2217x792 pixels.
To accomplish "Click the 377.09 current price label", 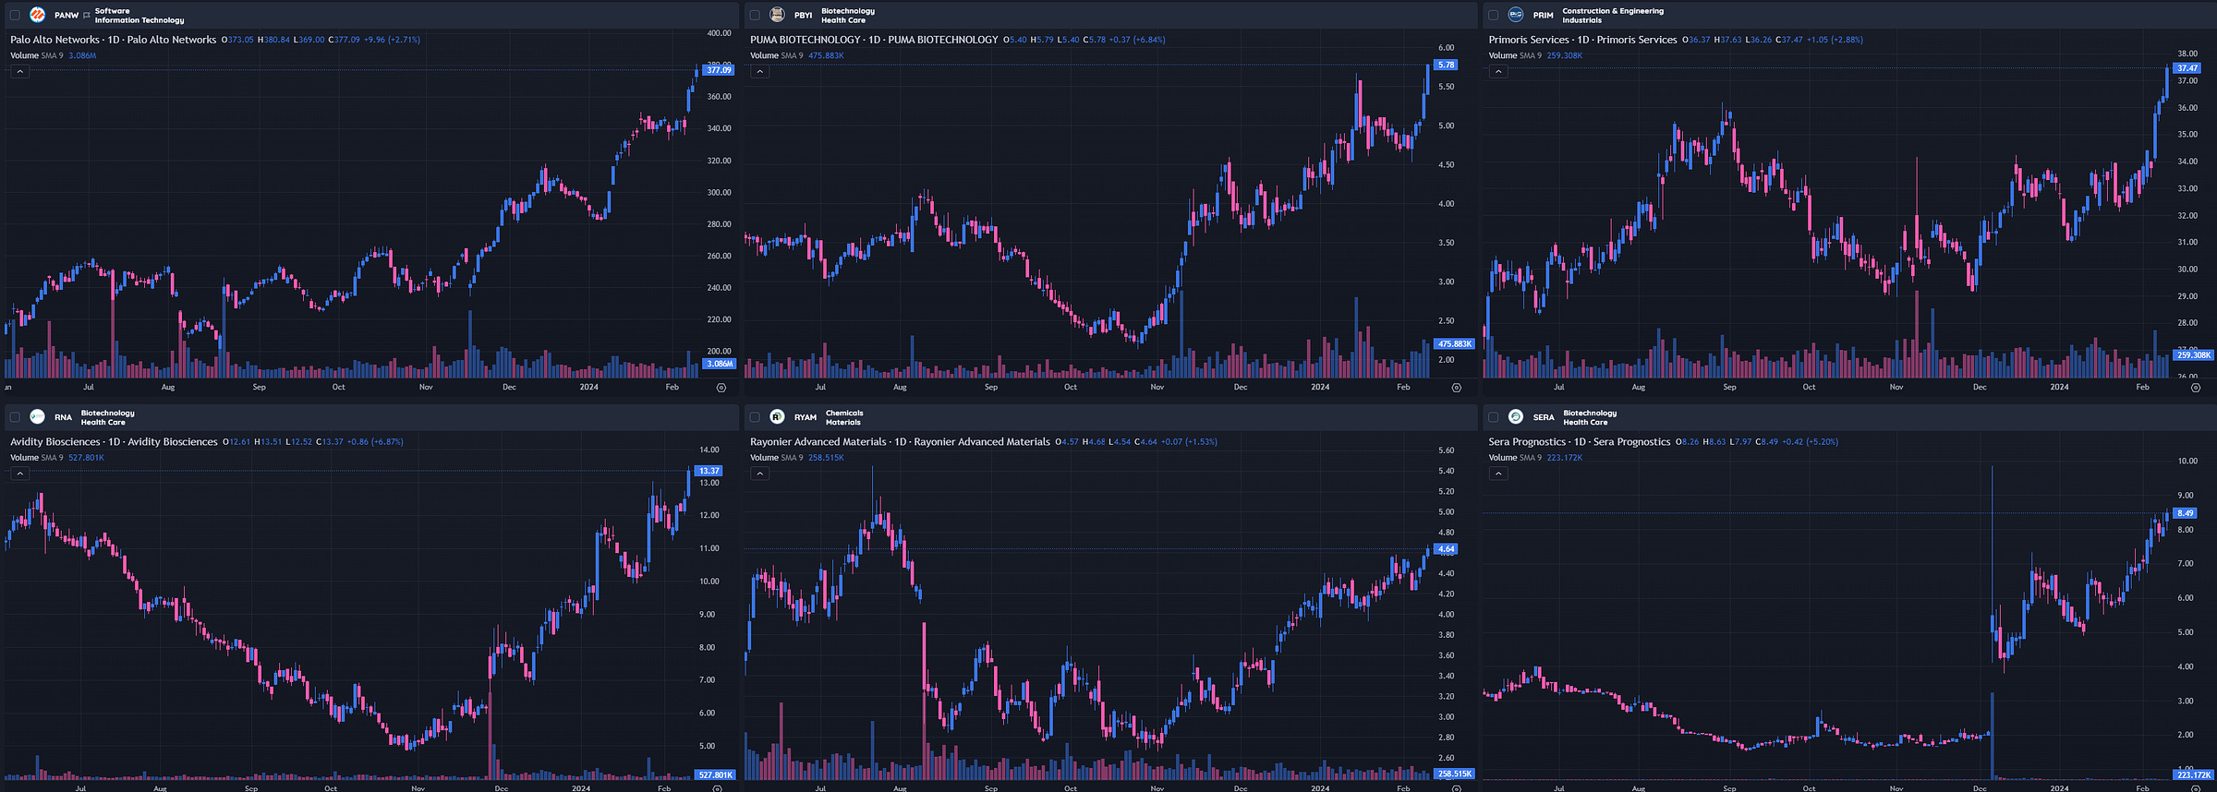I will (x=719, y=70).
